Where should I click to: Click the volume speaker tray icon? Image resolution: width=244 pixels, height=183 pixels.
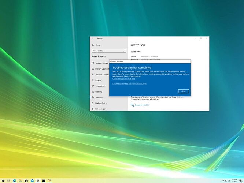click(229, 180)
